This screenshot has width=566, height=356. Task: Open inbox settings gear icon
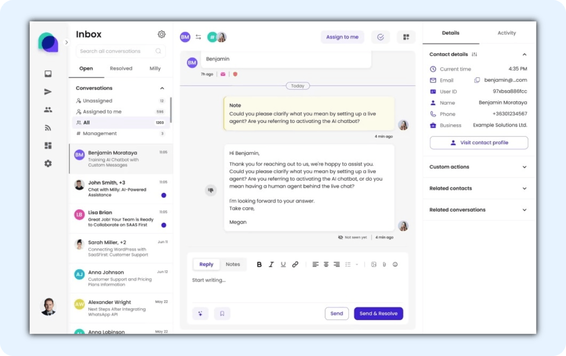(x=161, y=34)
